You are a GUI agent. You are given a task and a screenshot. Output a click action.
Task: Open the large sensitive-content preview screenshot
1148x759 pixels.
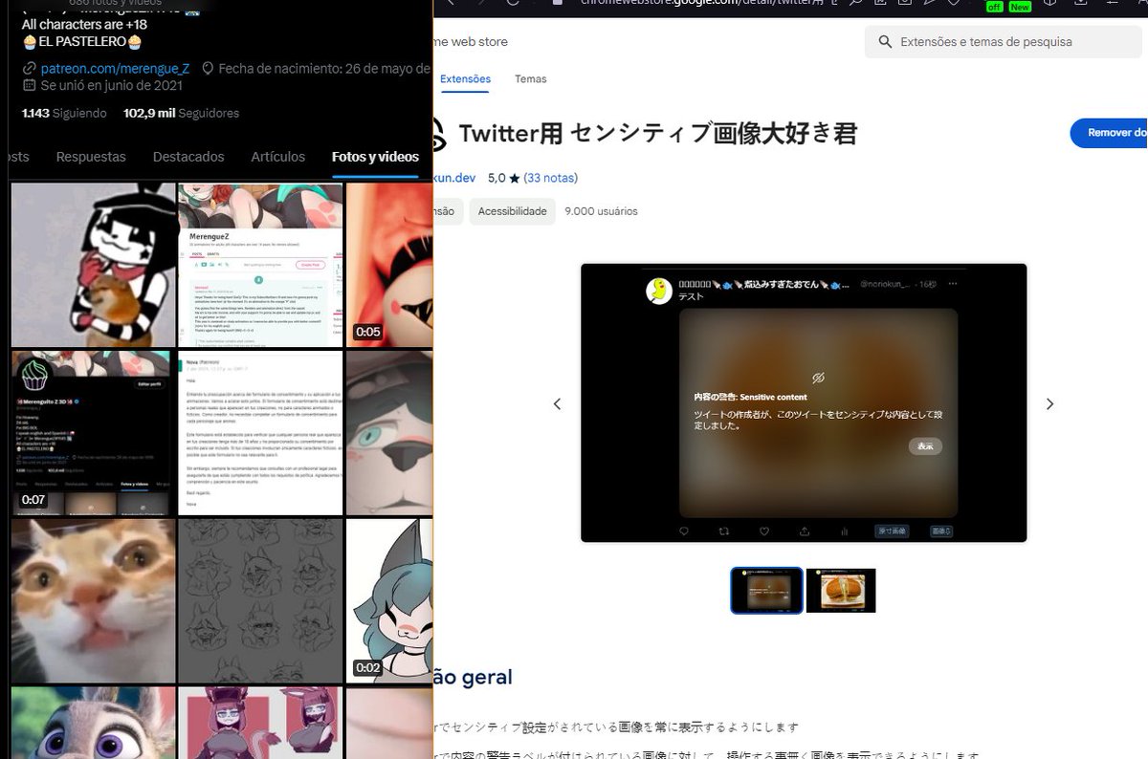[x=804, y=402]
